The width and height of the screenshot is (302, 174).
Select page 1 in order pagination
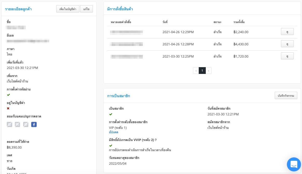click(202, 71)
